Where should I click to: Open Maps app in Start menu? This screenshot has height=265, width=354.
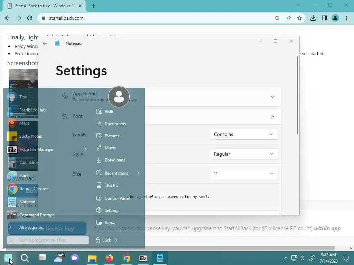(x=24, y=123)
